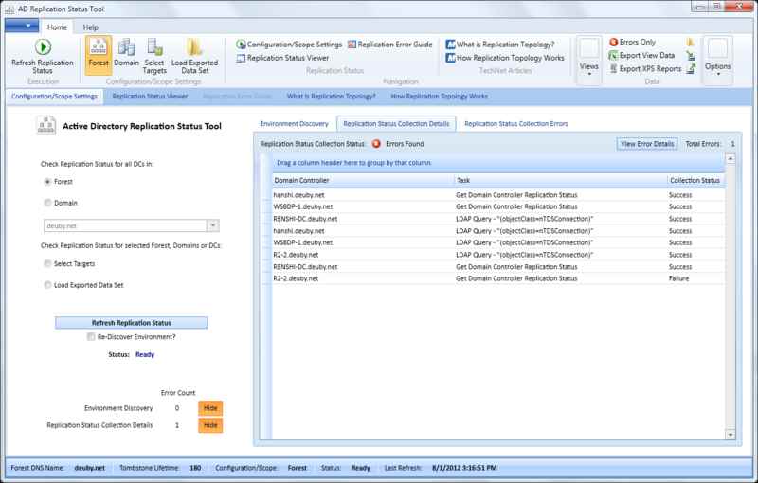Click Hide for Replication Status Collection Details
Image resolution: width=758 pixels, height=483 pixels.
[210, 425]
